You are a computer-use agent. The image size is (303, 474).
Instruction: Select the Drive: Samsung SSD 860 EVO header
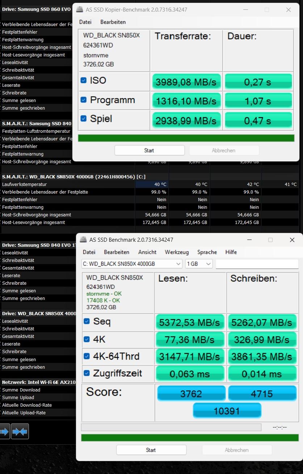(x=36, y=9)
